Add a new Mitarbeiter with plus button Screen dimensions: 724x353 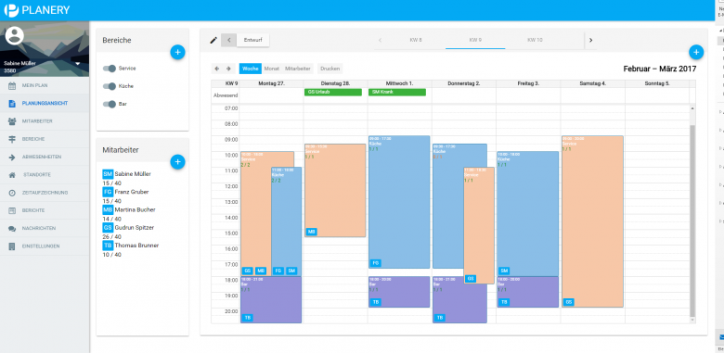pyautogui.click(x=177, y=162)
